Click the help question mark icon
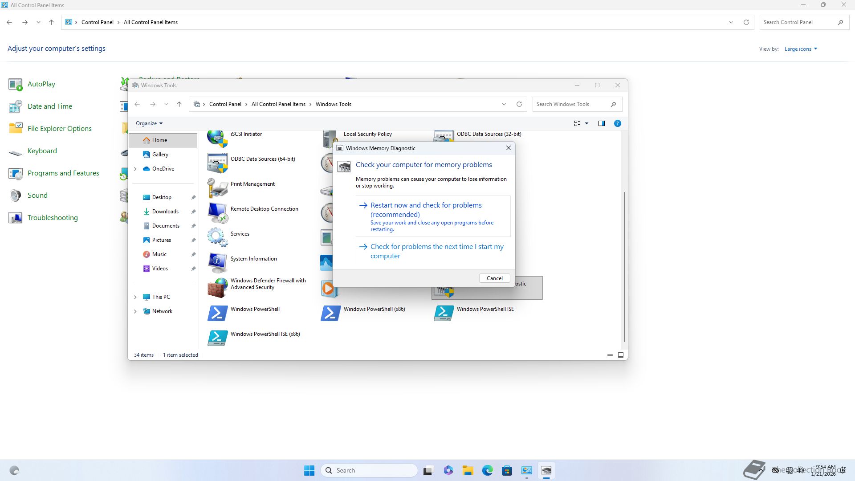The height and width of the screenshot is (481, 855). click(x=617, y=123)
